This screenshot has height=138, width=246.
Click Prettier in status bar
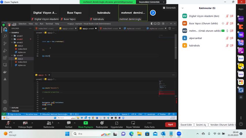161,114
